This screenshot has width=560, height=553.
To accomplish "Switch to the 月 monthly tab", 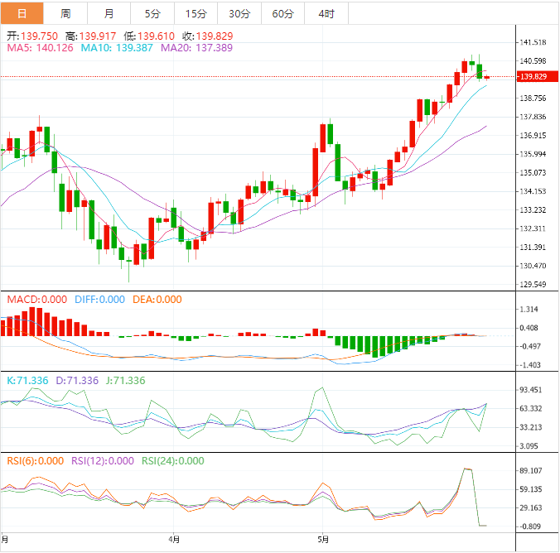I will [x=109, y=13].
